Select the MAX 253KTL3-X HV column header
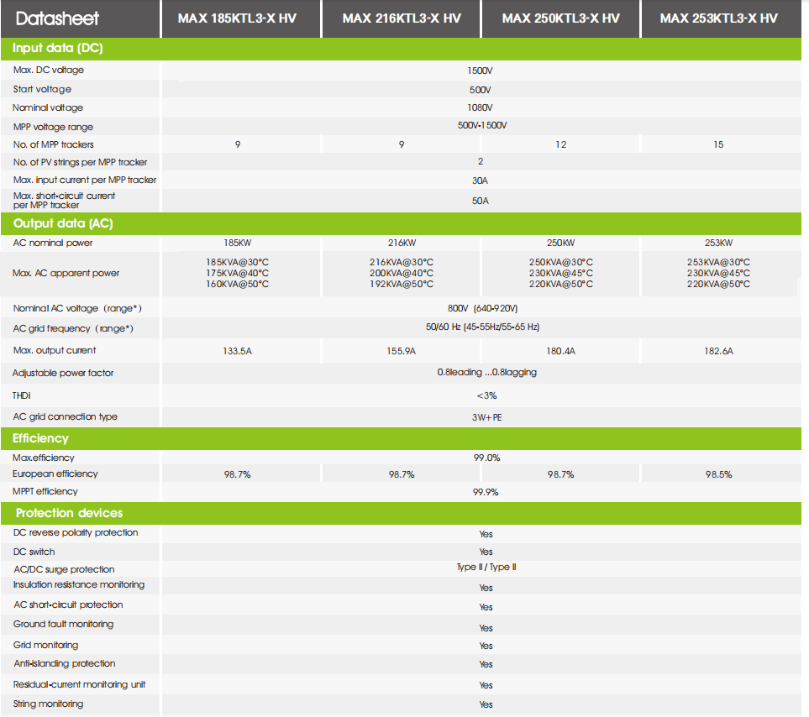 (719, 18)
